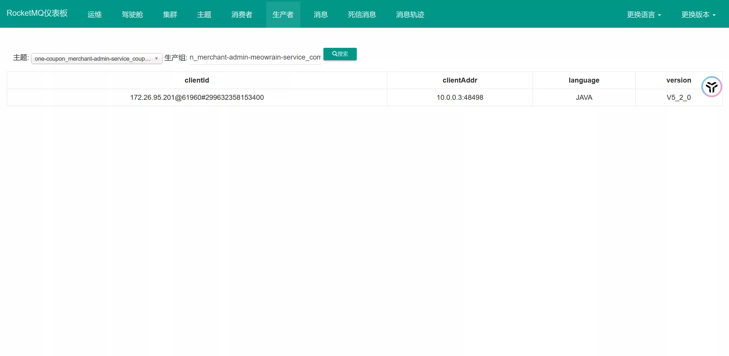The width and height of the screenshot is (729, 356).
Task: Select the 生产者 producer tab
Action: point(283,15)
